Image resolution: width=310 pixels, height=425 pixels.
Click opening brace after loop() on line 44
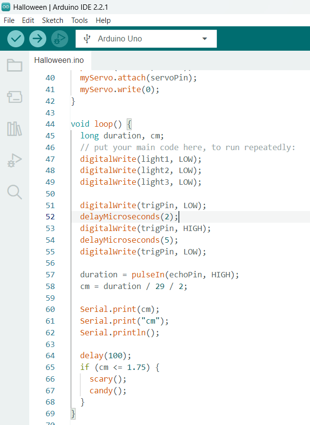[x=129, y=124]
